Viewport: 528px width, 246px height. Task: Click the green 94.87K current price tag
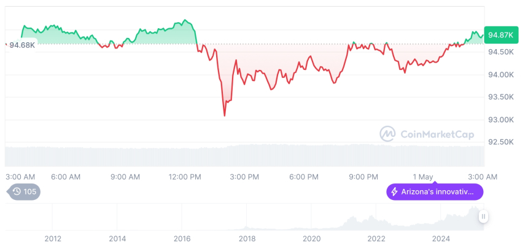coord(500,35)
